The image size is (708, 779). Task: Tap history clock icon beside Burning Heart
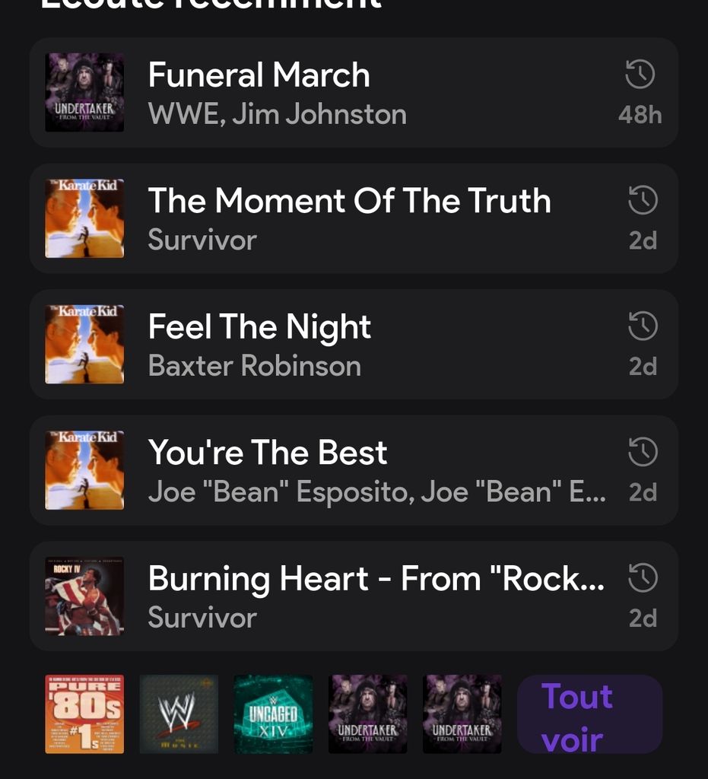[643, 578]
